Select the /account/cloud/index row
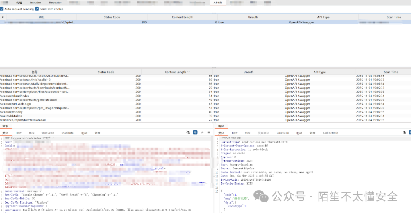Image resolution: width=411 pixels, height=213 pixels. pos(15,96)
